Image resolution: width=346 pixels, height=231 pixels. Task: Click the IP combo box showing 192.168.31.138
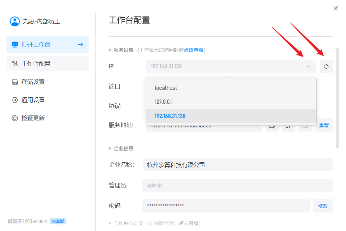coord(231,66)
